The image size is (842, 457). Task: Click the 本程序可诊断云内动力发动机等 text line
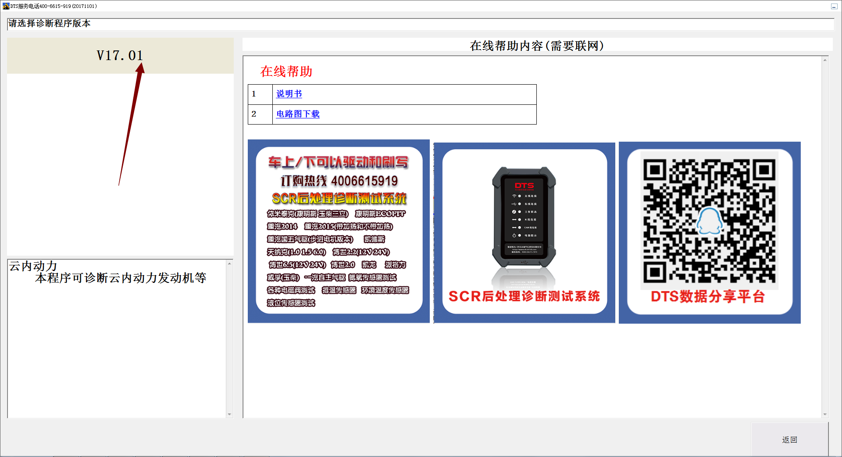(x=121, y=278)
